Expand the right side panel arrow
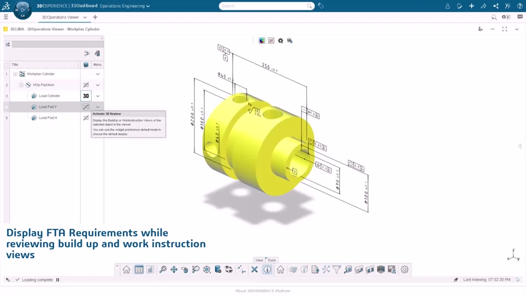The height and width of the screenshot is (296, 526). [x=520, y=146]
